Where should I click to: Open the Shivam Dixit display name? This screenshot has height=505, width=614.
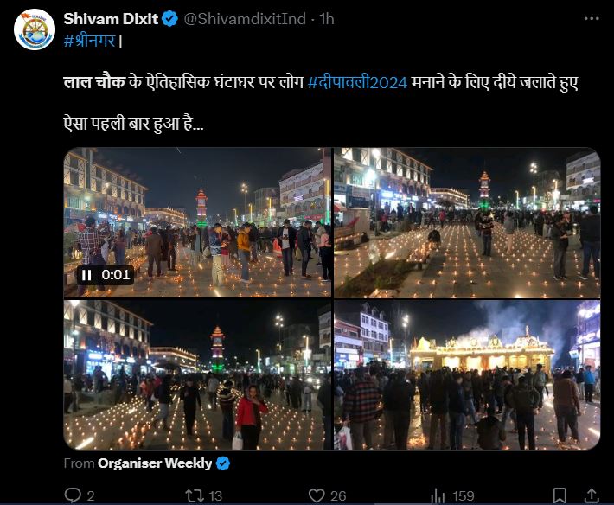pos(111,19)
